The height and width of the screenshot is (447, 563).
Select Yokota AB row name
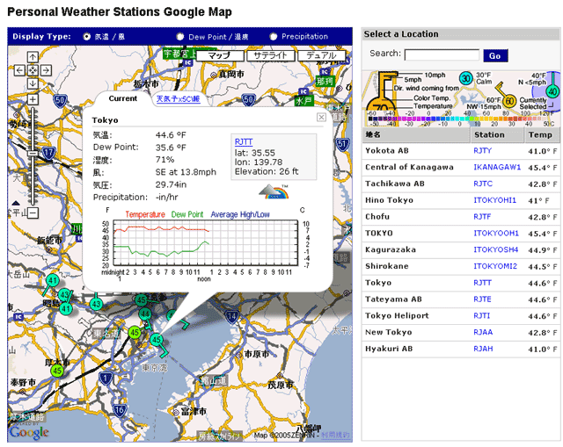click(x=387, y=150)
